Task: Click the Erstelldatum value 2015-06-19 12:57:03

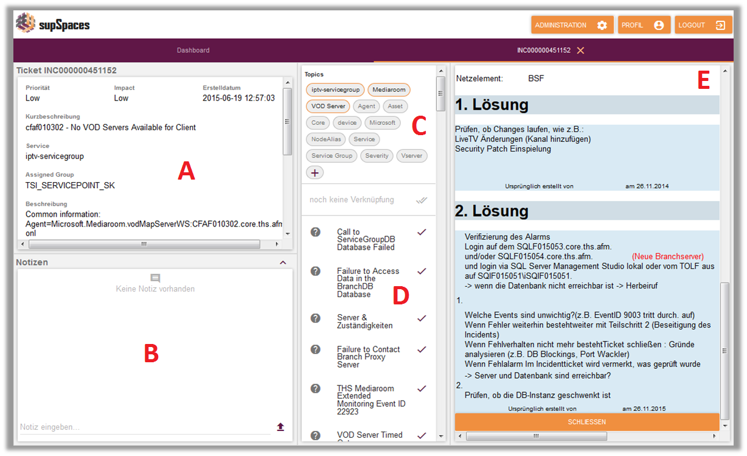Action: pos(238,98)
